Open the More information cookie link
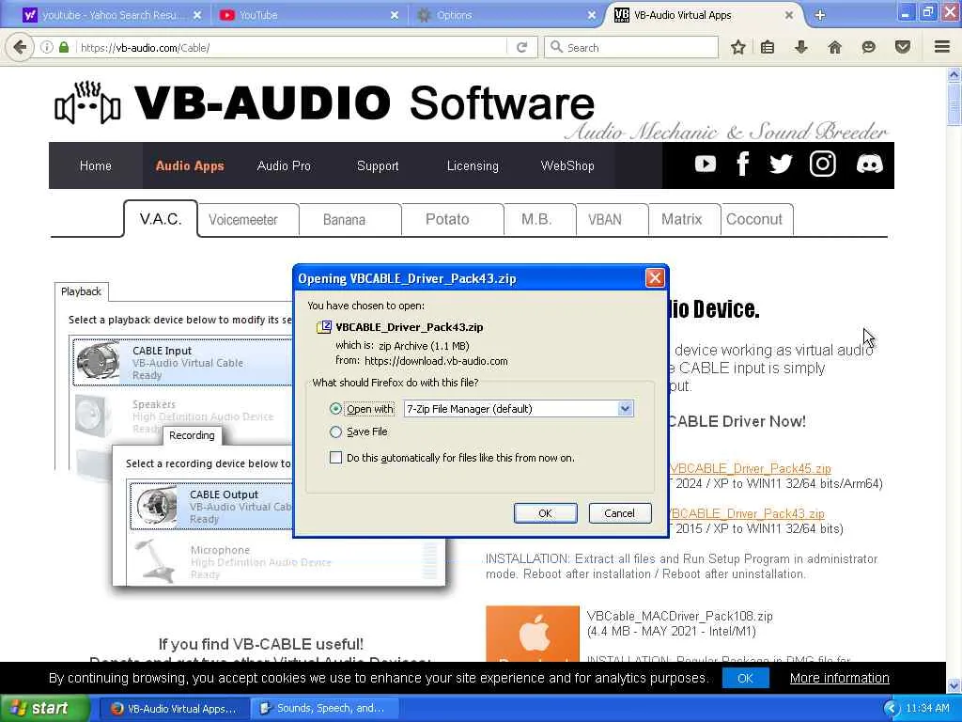 839,678
